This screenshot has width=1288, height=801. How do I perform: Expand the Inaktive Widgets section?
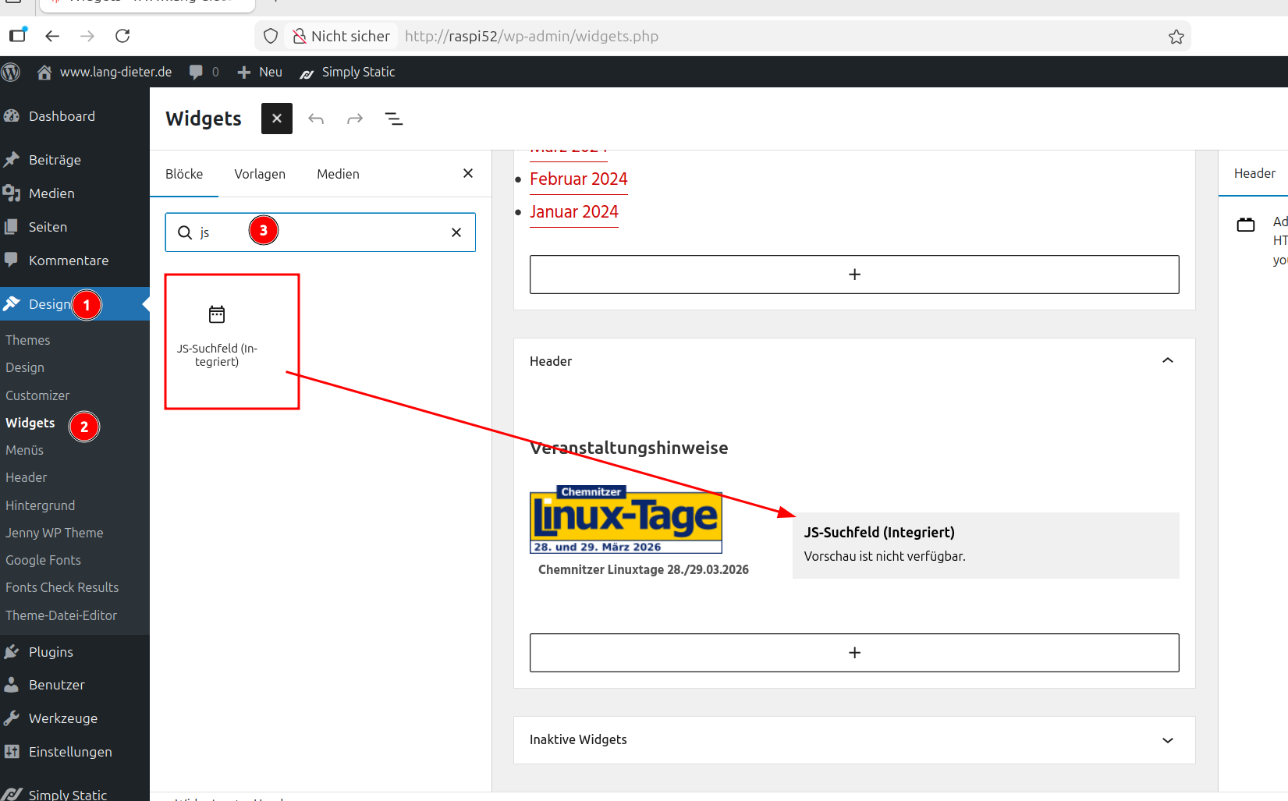pyautogui.click(x=1167, y=740)
